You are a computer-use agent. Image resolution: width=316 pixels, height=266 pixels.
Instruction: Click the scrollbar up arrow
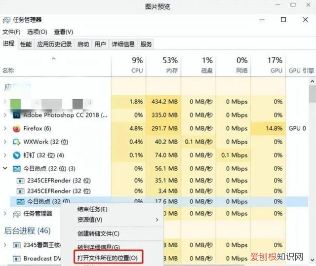click(313, 81)
